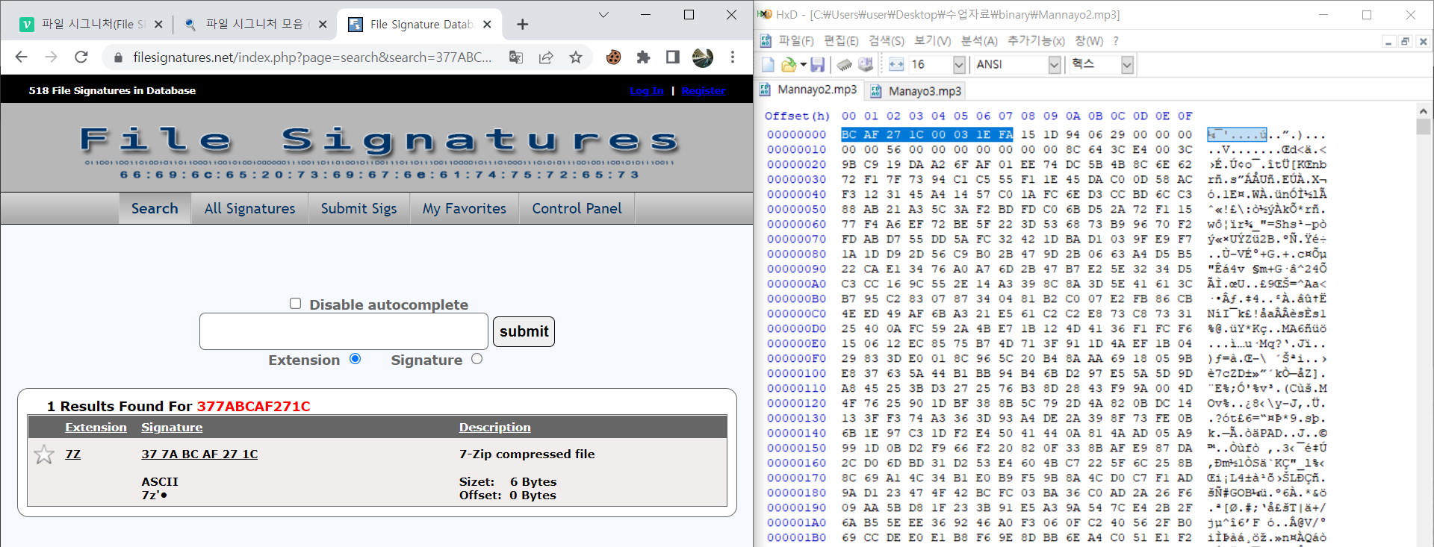Open the 파일(F) menu in HxD

796,41
